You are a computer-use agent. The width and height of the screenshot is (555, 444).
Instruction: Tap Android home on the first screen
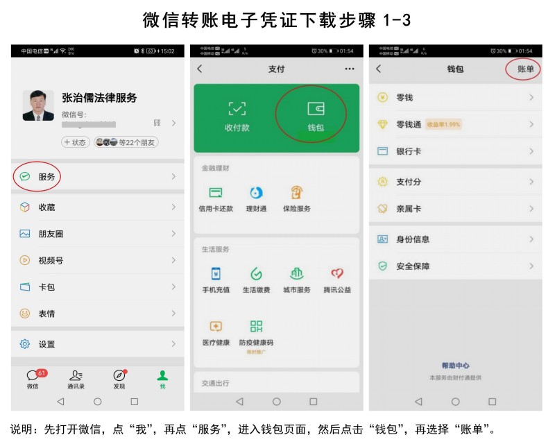[97, 402]
